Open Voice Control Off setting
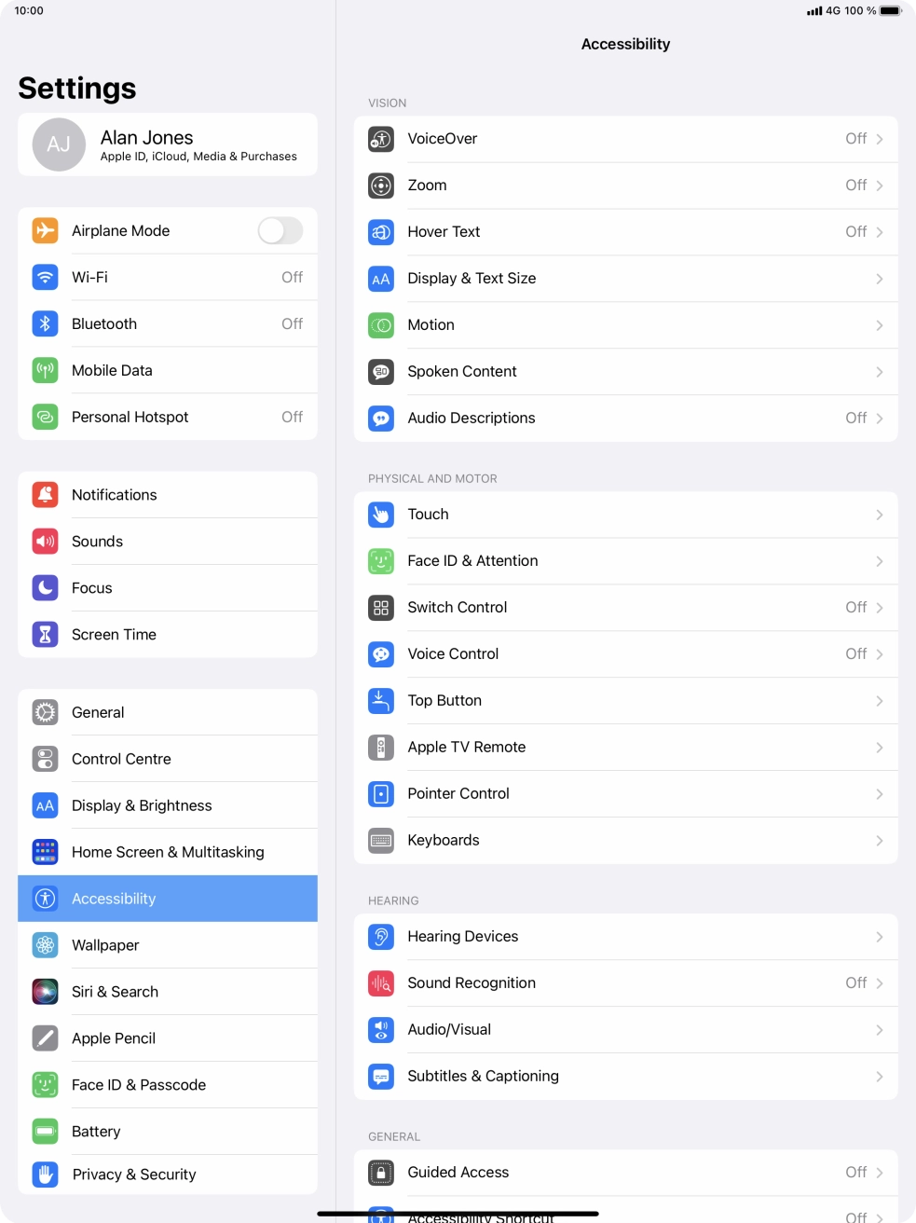The height and width of the screenshot is (1223, 916). [626, 654]
